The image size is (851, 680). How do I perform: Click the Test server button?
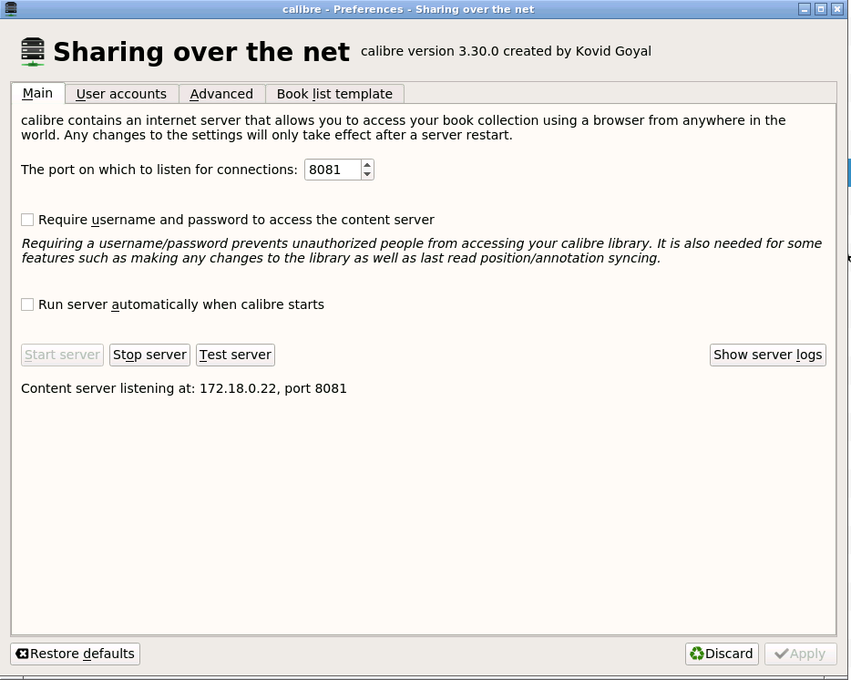235,355
